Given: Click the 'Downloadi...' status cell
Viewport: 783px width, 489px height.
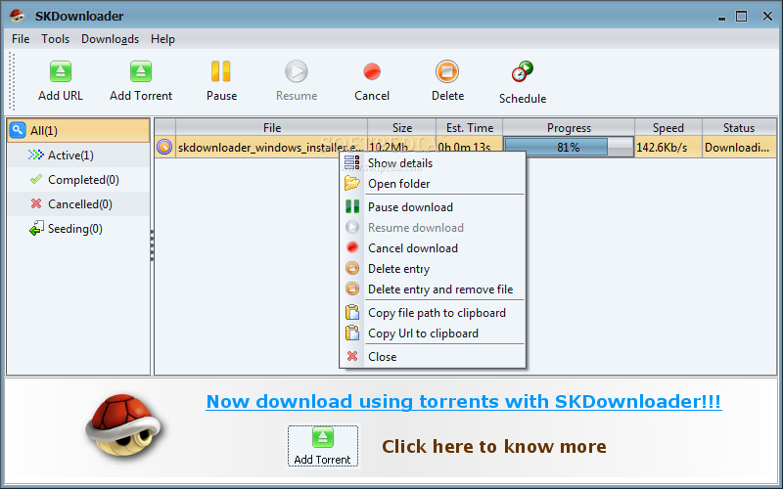Looking at the screenshot, I should click(739, 148).
